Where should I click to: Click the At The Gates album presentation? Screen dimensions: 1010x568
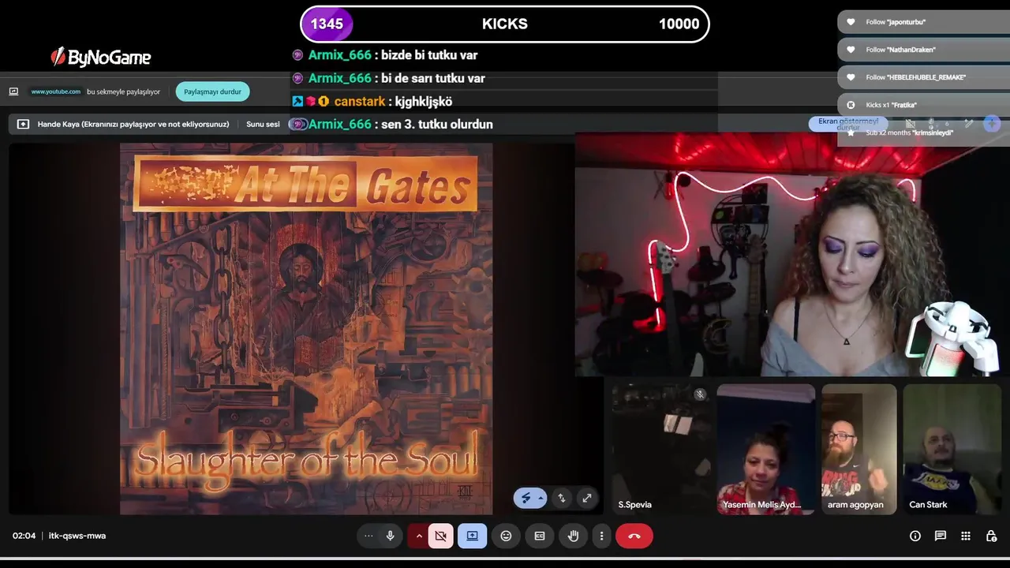[306, 328]
